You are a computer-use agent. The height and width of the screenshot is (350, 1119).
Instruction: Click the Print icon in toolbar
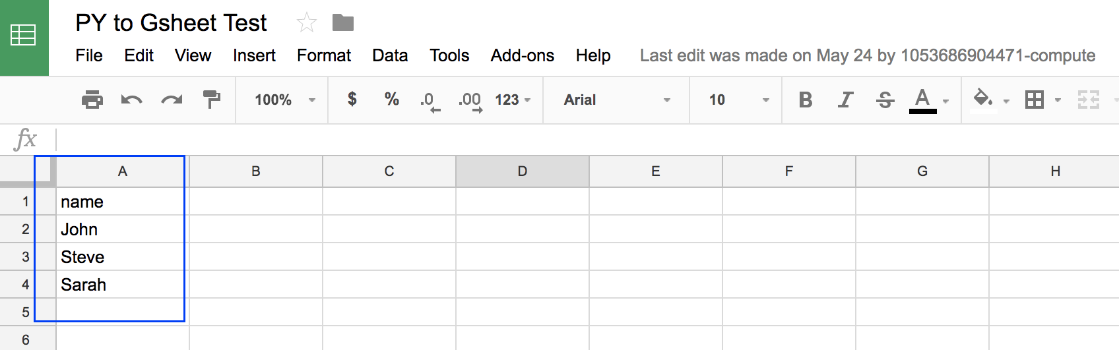92,100
